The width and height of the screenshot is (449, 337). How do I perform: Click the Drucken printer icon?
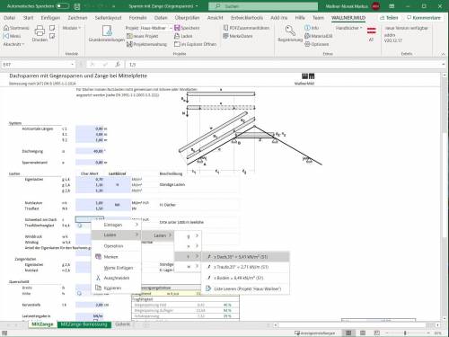tap(40, 31)
